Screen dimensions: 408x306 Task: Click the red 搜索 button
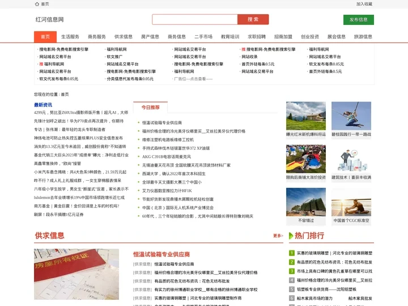pos(253,19)
